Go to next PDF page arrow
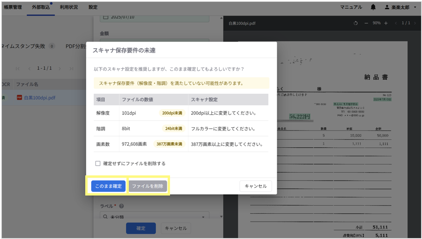422x239 pixels. pos(415,23)
